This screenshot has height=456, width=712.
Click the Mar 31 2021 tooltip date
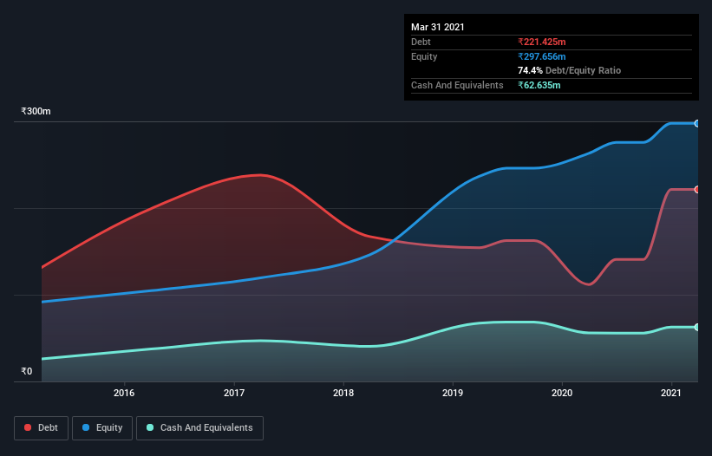(438, 27)
